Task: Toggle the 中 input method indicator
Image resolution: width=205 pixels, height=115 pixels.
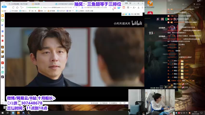Action: tap(187, 113)
